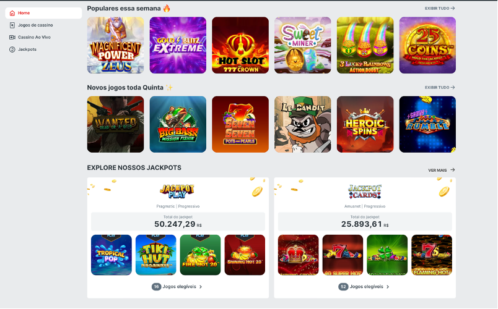Click the Home icon in the sidebar

(x=12, y=13)
